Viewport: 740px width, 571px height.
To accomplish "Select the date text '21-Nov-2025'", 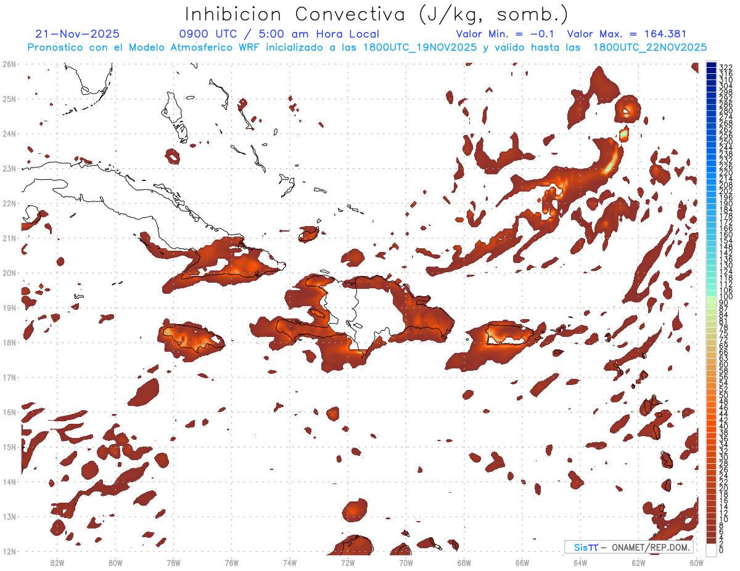I will tap(78, 34).
